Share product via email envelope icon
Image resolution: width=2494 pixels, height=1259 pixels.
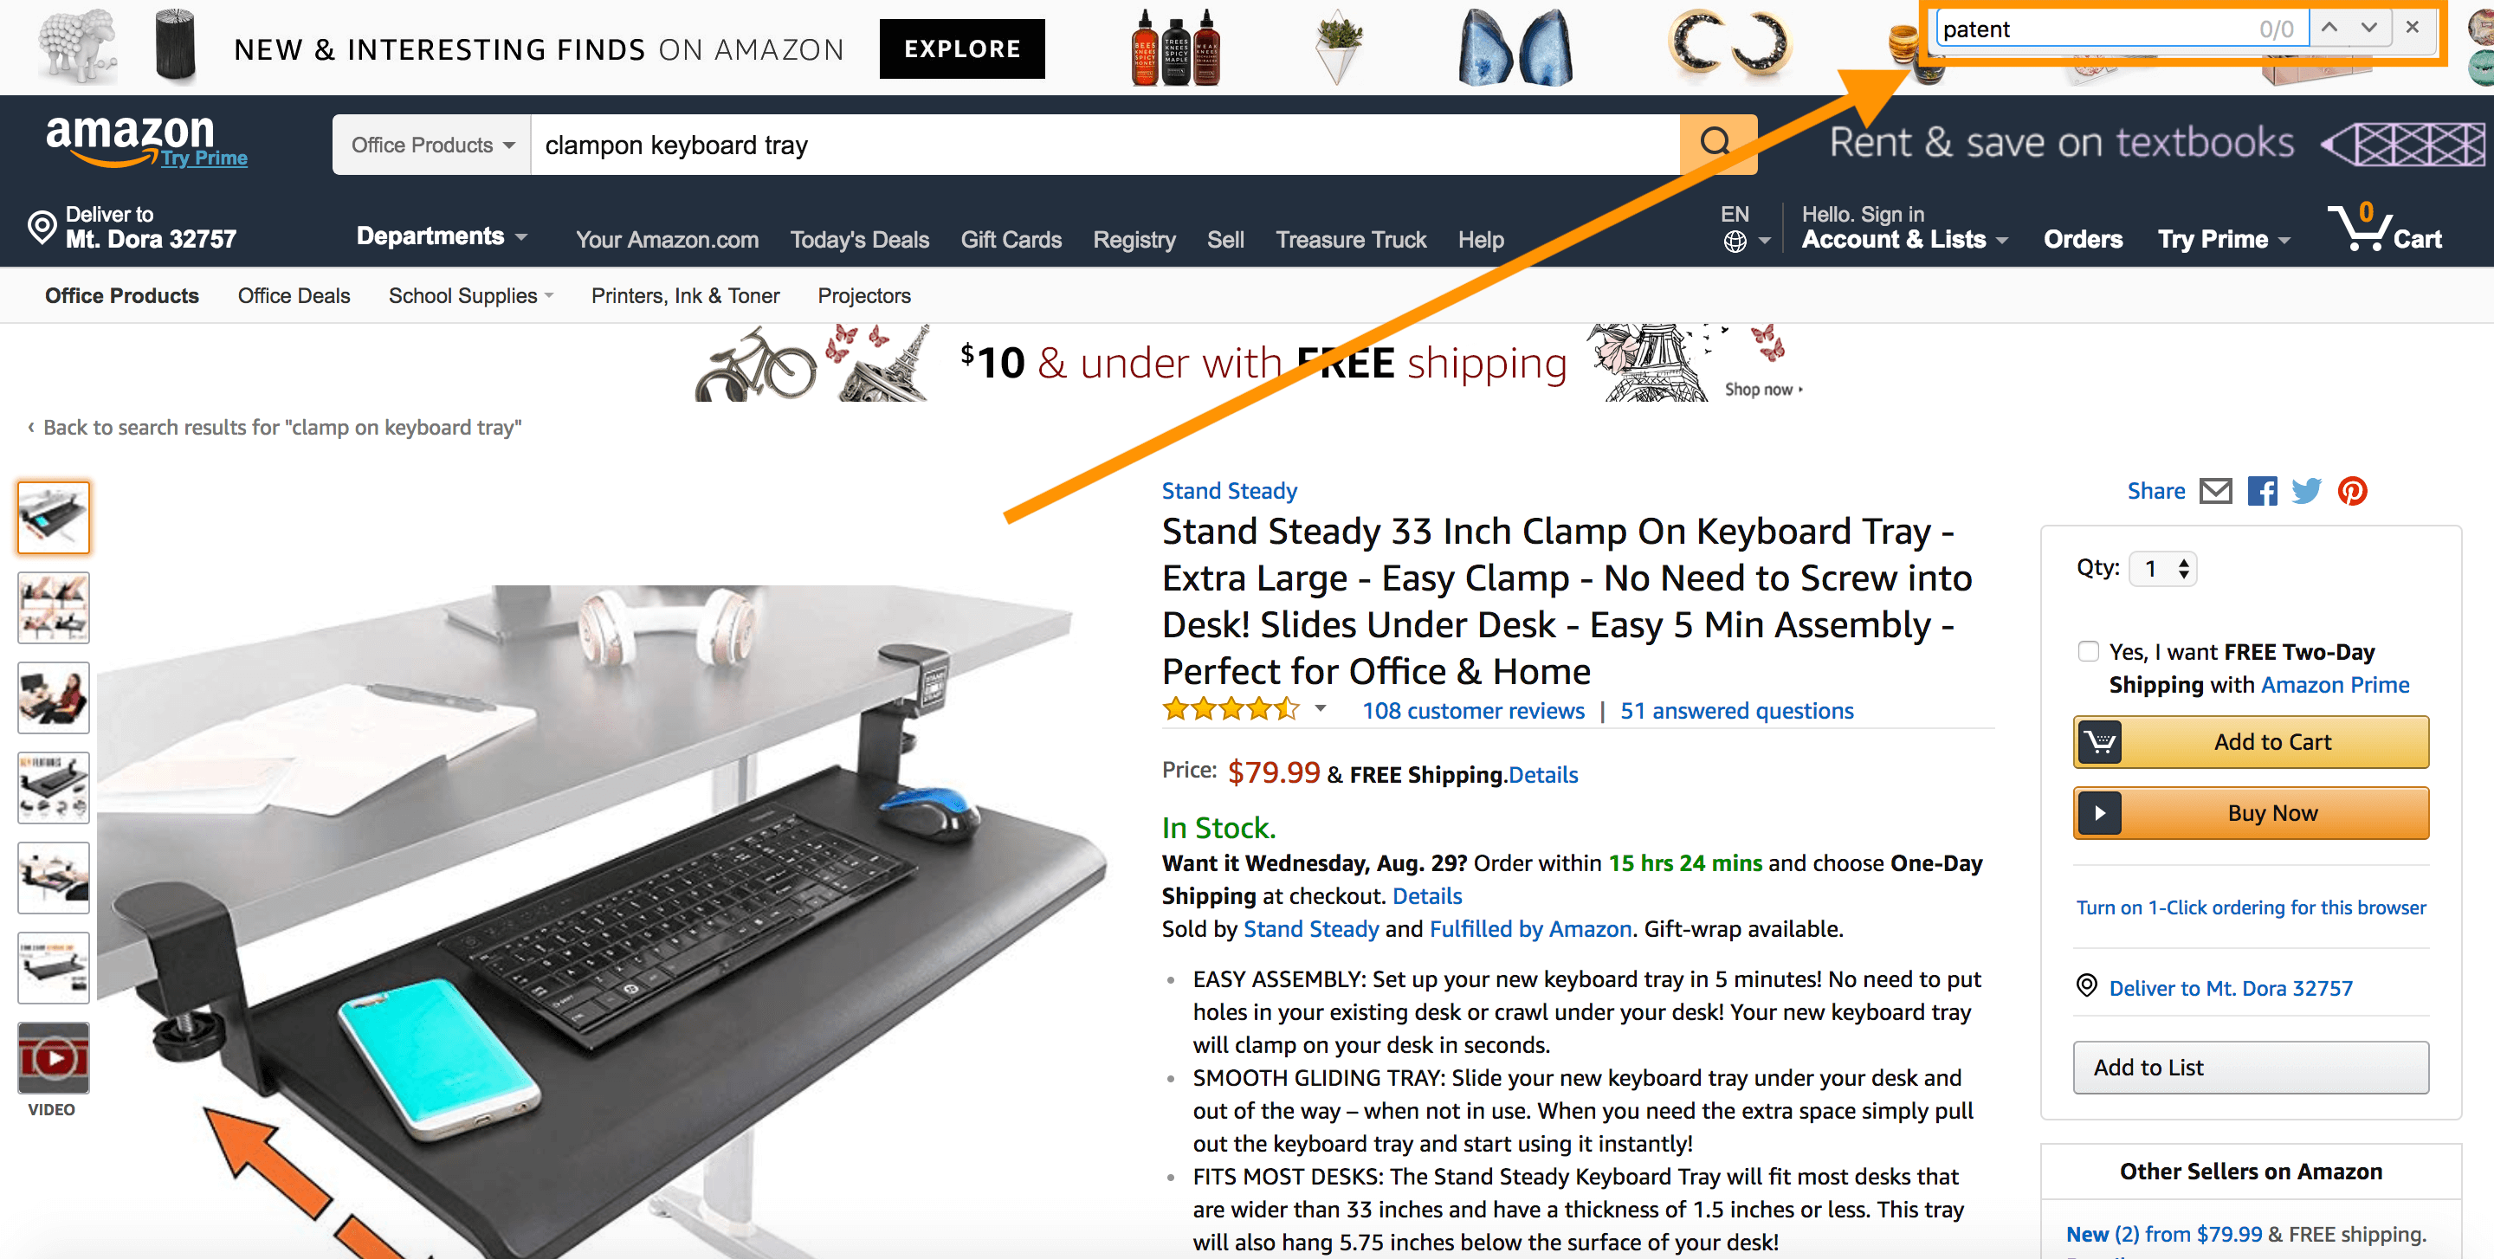(x=2215, y=492)
